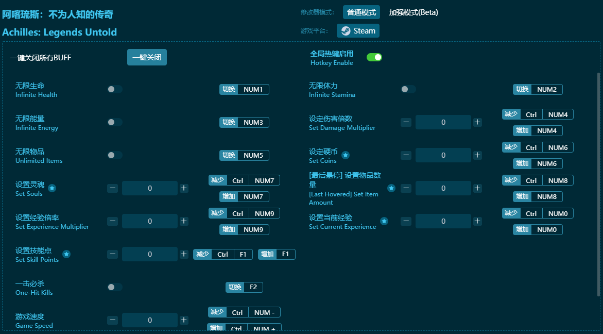The image size is (603, 334).
Task: Click star icon beside Set Skill Points
Action: [x=66, y=254]
